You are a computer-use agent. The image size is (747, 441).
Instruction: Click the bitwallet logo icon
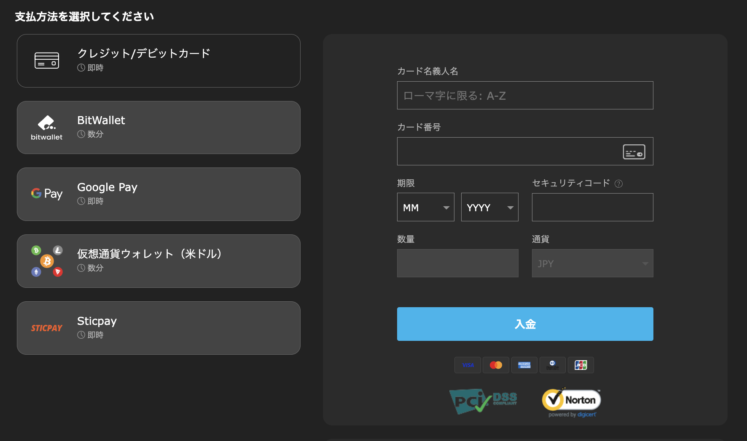pyautogui.click(x=47, y=128)
